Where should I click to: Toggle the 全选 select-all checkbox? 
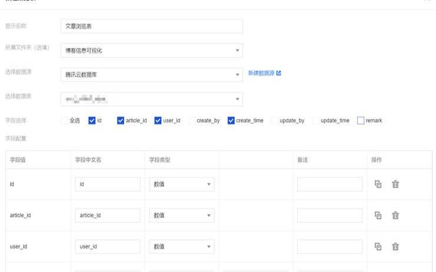point(64,120)
